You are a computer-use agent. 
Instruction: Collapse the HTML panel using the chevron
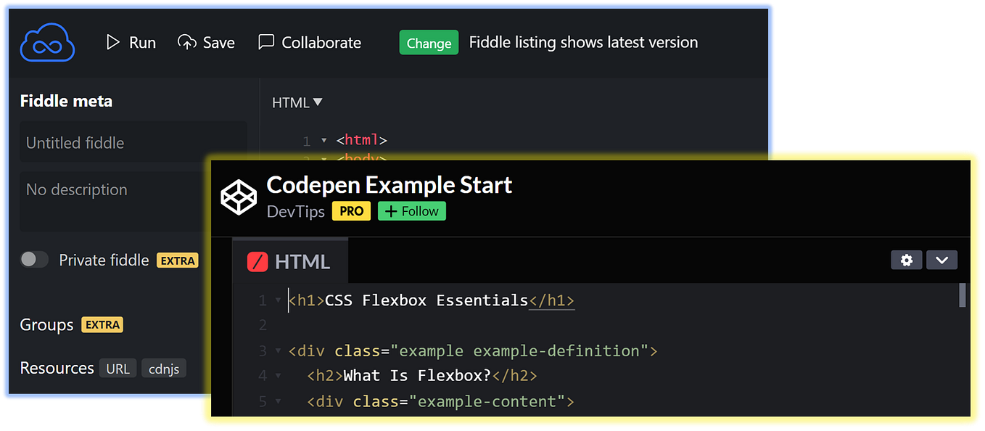tap(941, 259)
